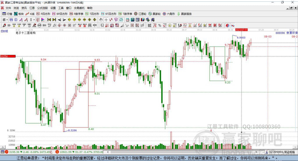Open the calculator icon

[x=132, y=20]
